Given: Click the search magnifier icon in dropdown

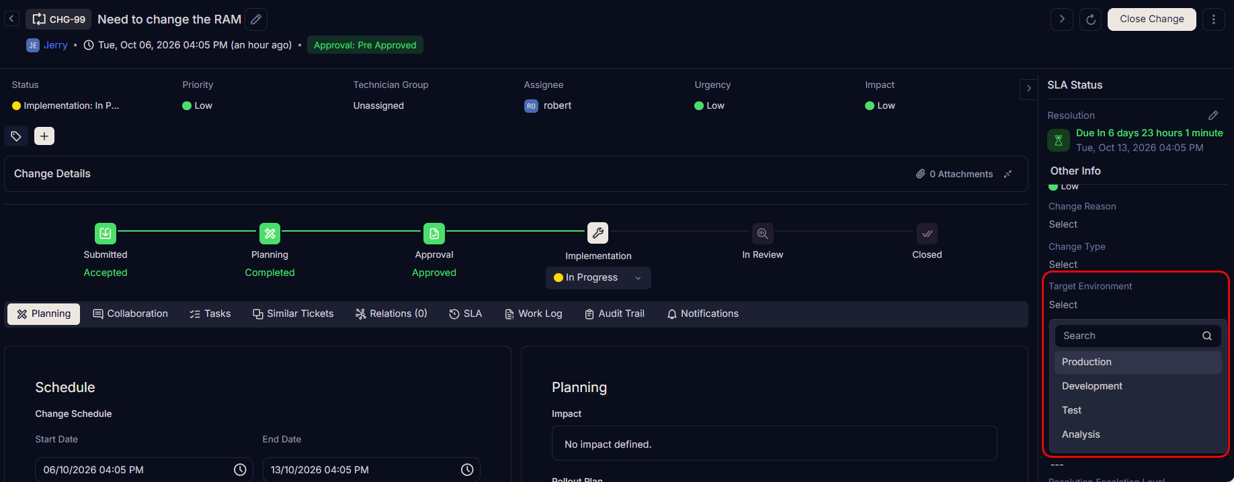Looking at the screenshot, I should point(1207,336).
